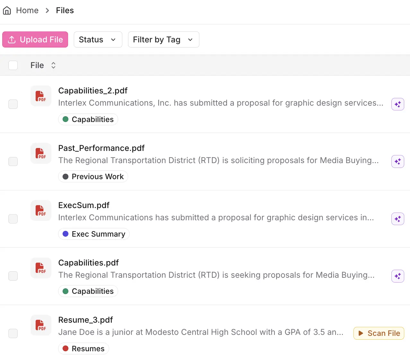The image size is (410, 358).
Task: Click Scan File for Resume_3.pdf
Action: click(x=379, y=333)
